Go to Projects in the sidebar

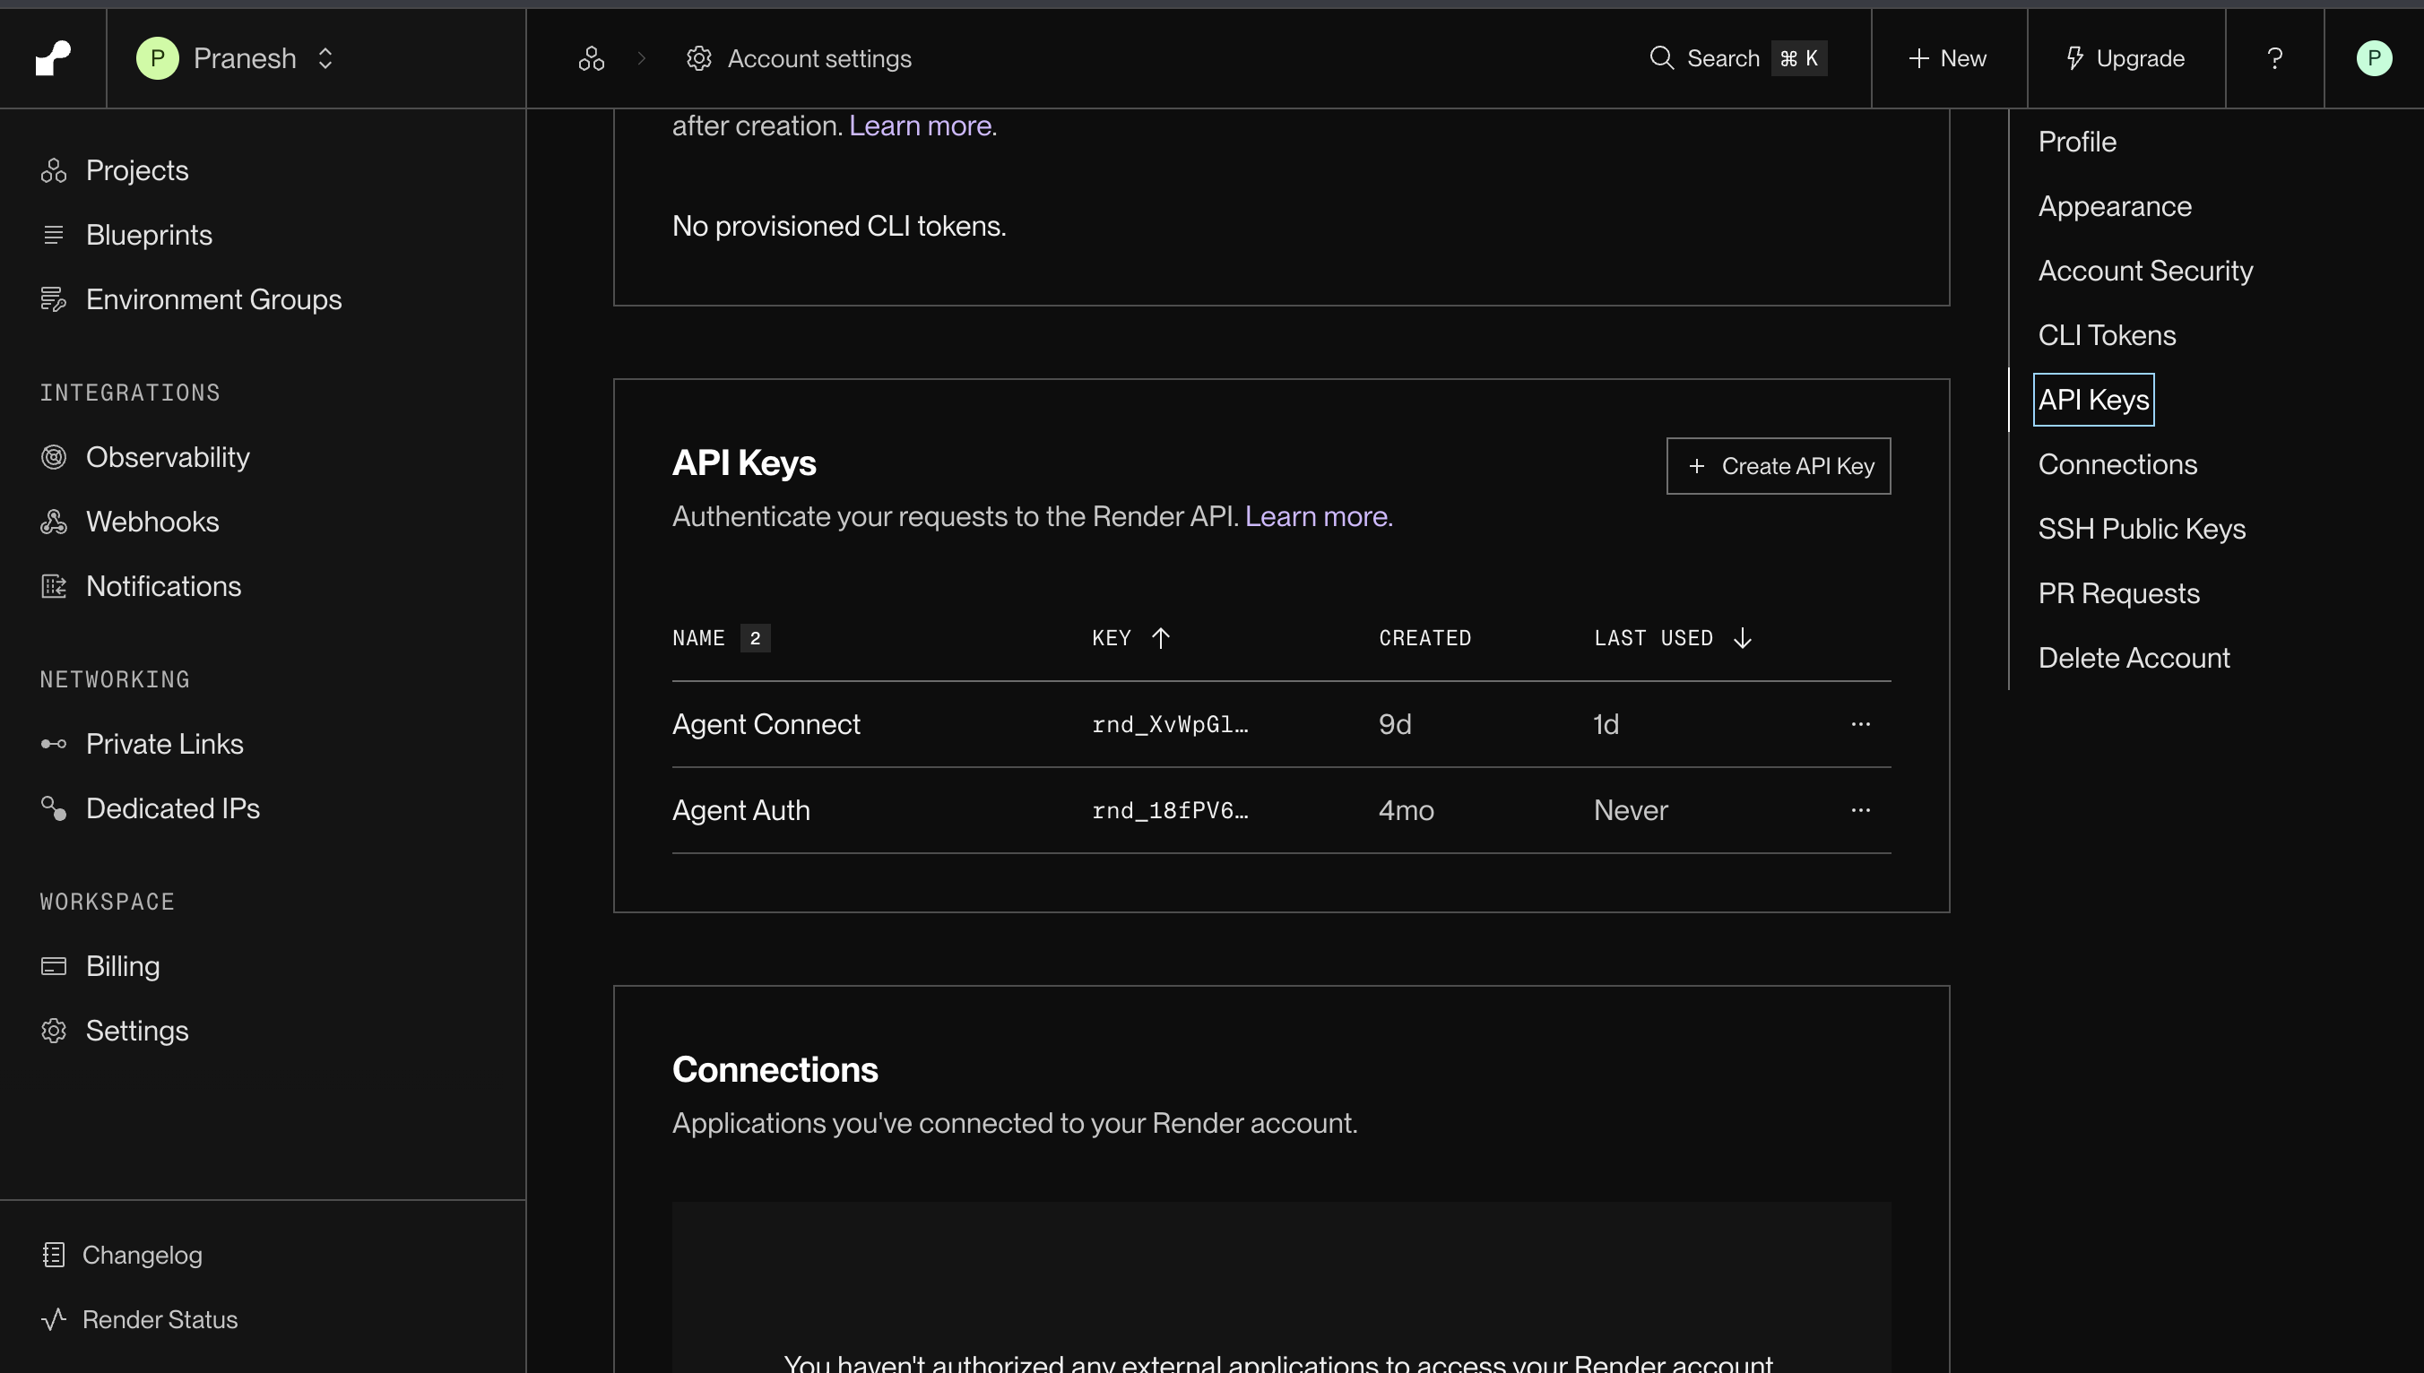click(x=115, y=170)
